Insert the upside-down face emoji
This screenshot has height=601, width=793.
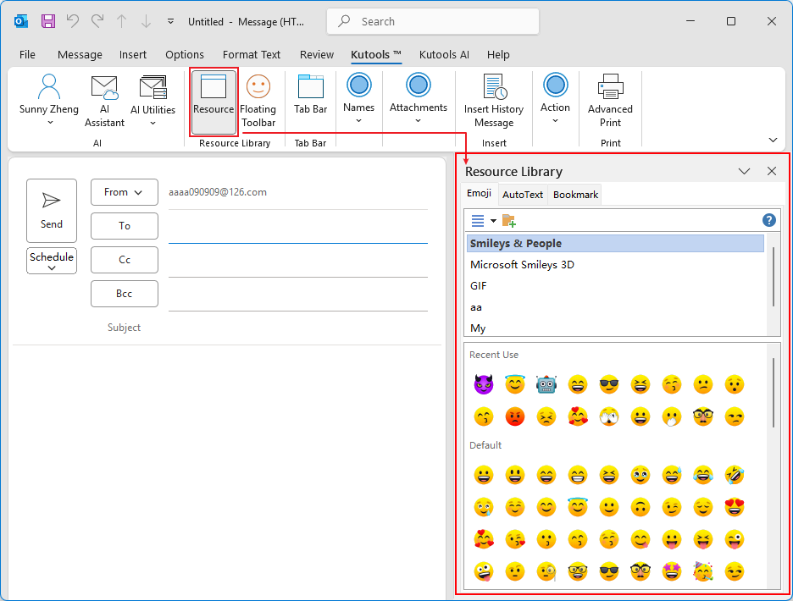coord(640,507)
